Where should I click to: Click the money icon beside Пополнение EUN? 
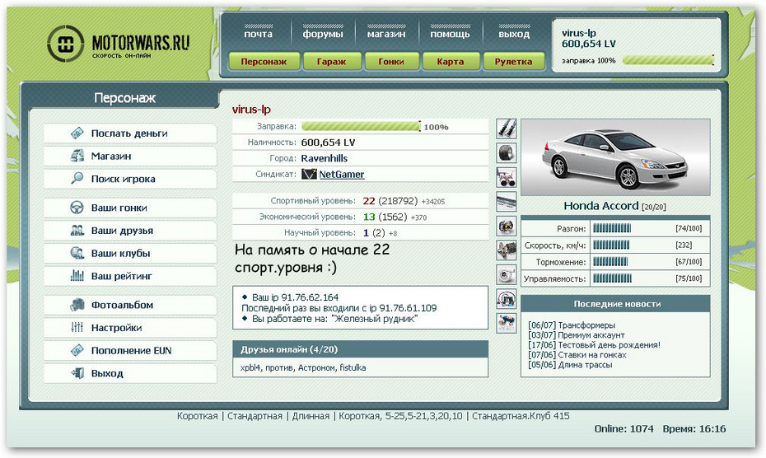[77, 350]
